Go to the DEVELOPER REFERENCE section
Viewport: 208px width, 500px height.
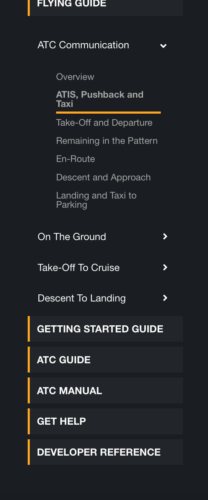pos(99,452)
